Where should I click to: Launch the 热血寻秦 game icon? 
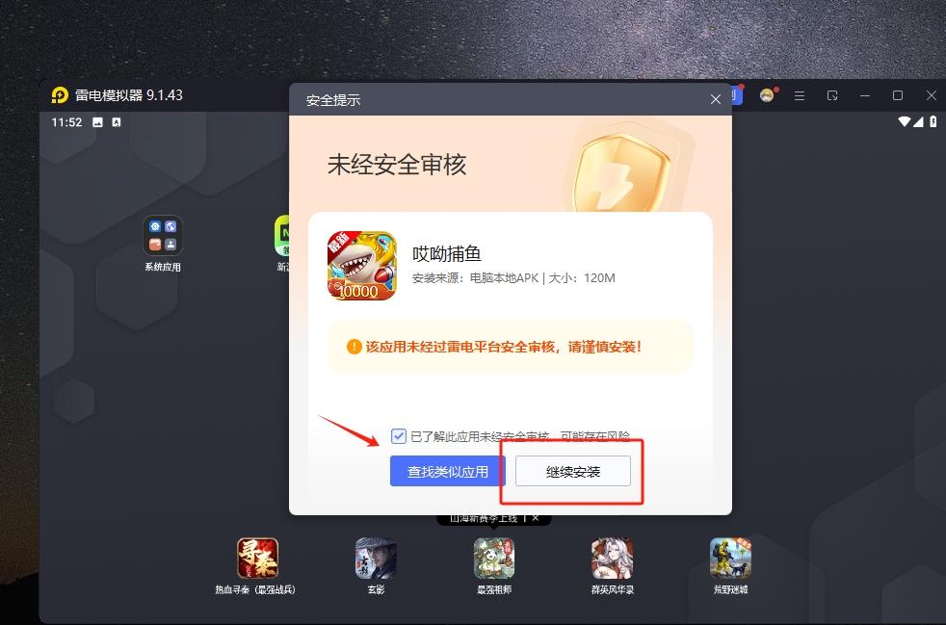[257, 559]
